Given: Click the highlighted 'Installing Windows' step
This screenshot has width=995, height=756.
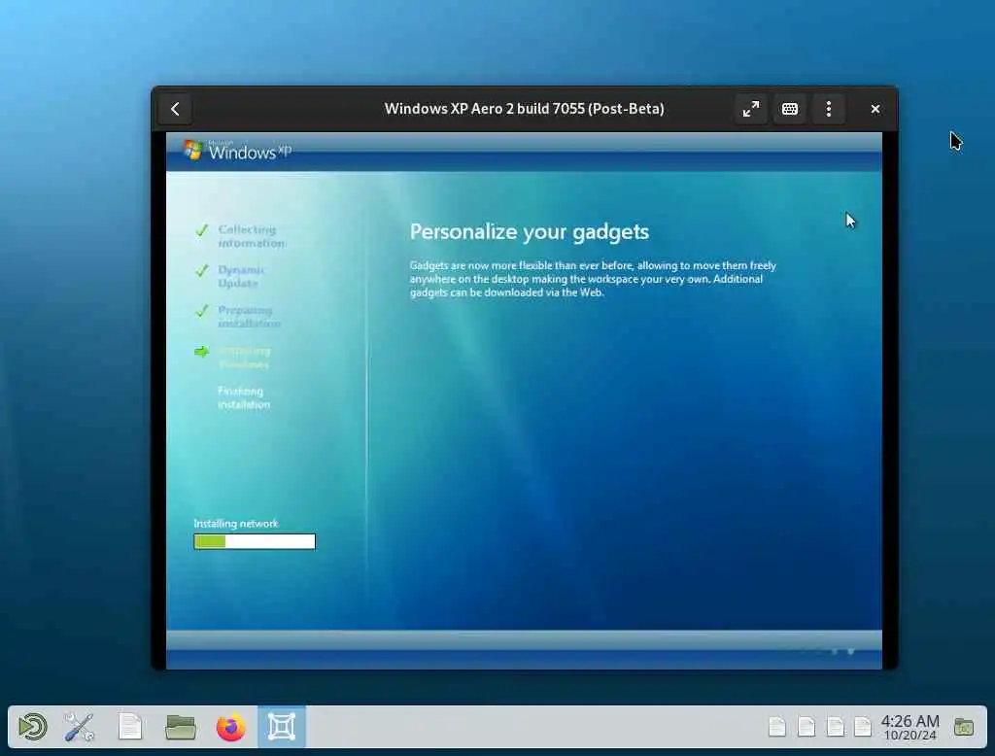Looking at the screenshot, I should coord(244,358).
